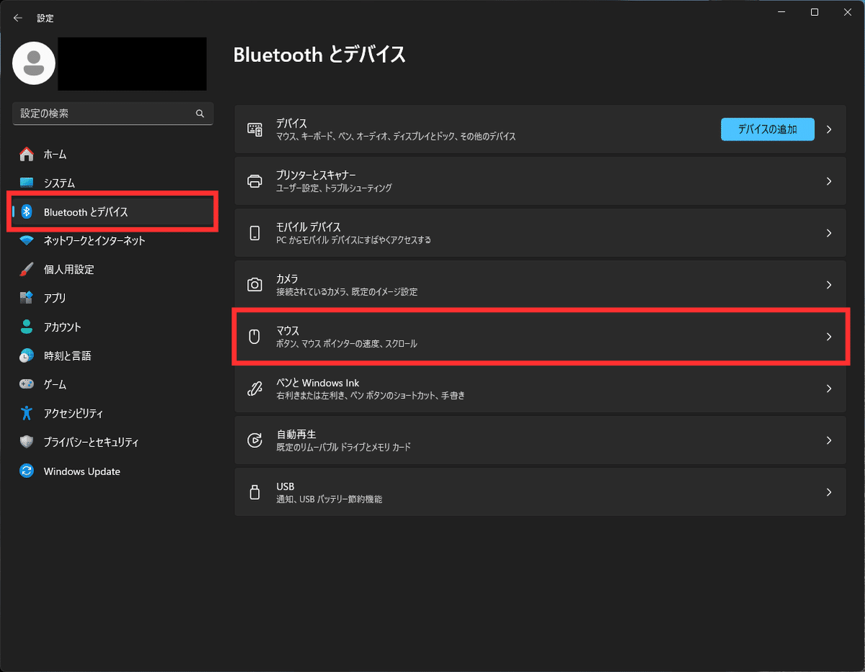The height and width of the screenshot is (672, 865).
Task: Click the System monitor icon in sidebar
Action: pos(27,183)
